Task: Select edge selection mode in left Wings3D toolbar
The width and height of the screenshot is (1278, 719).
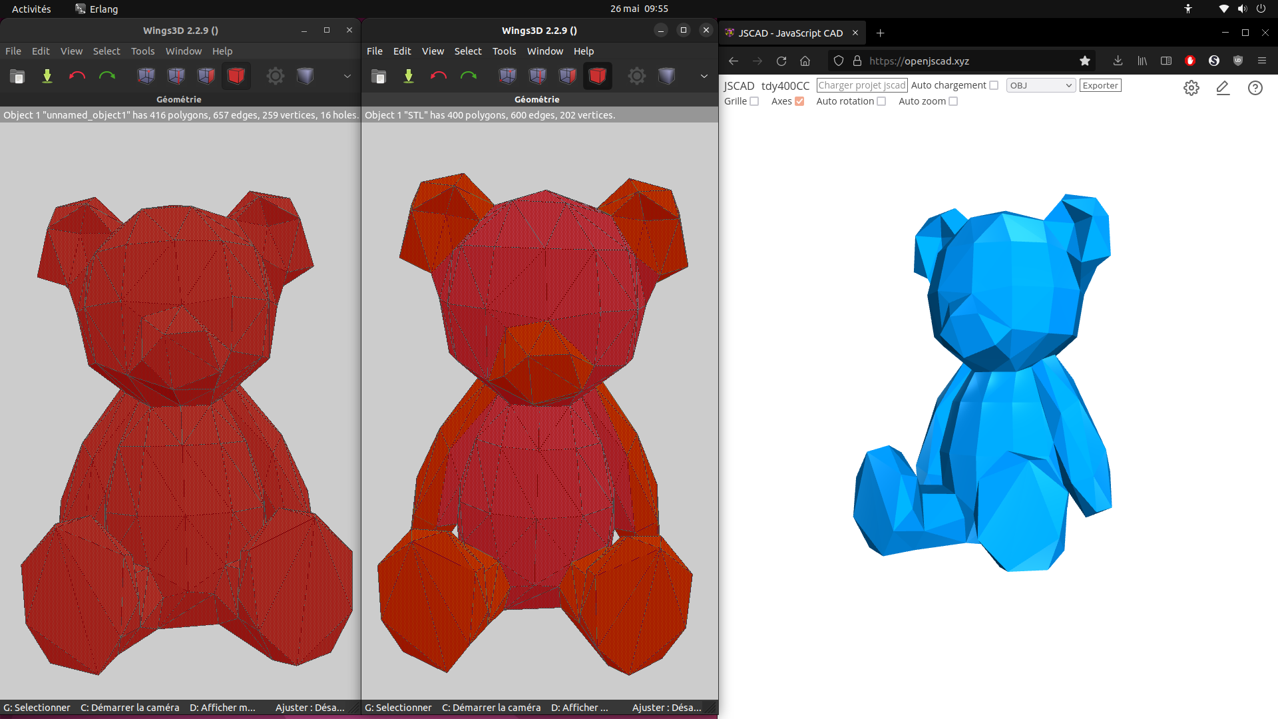Action: pyautogui.click(x=176, y=76)
